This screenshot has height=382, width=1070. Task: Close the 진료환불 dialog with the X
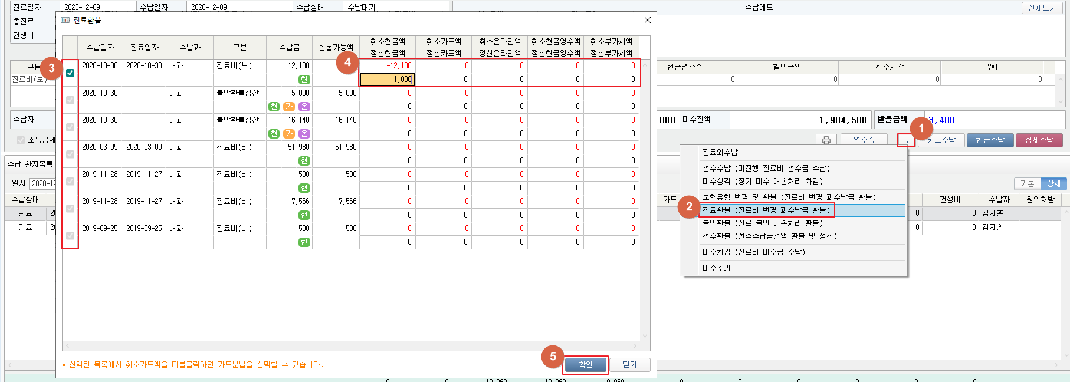(x=647, y=20)
